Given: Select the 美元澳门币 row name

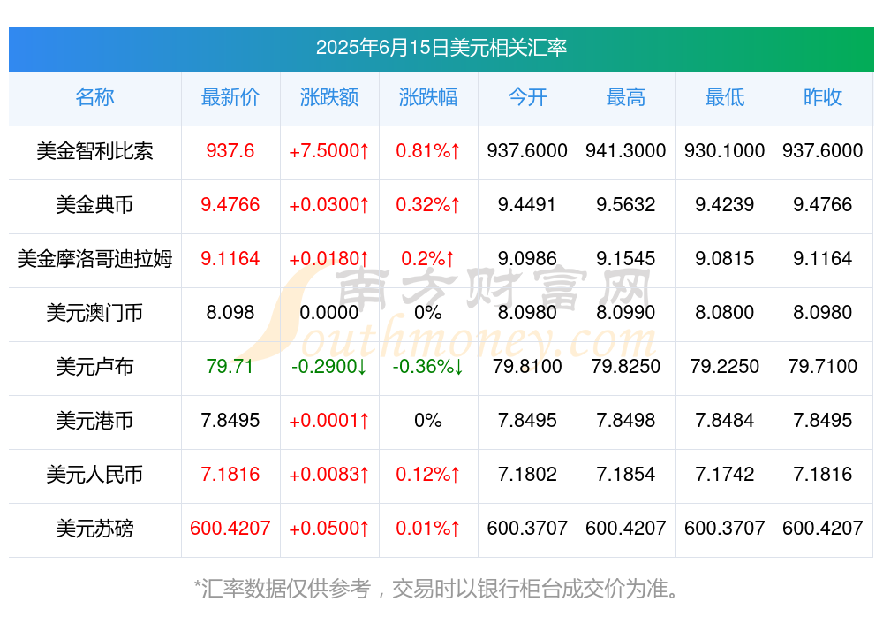Looking at the screenshot, I should point(94,312).
